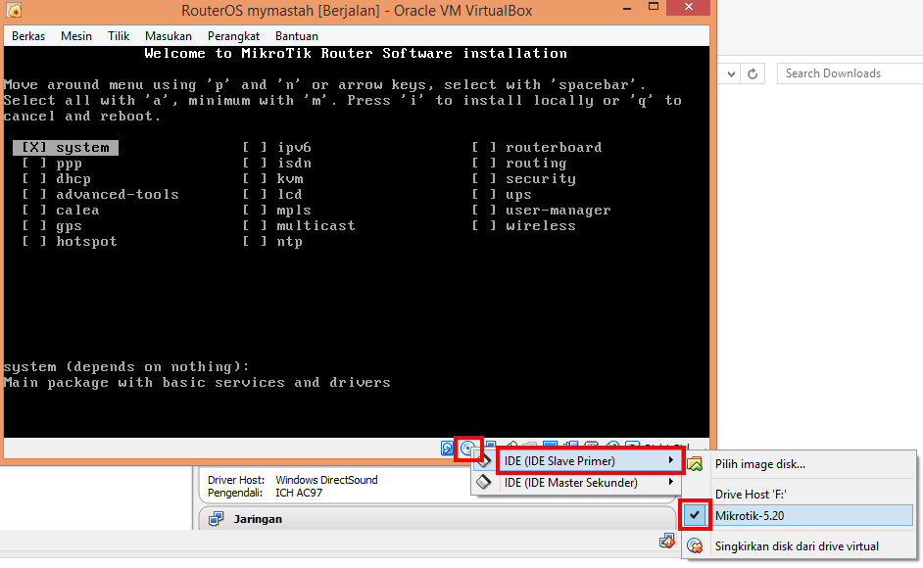Click the diamond icon beside IDE Master Sekunder
The width and height of the screenshot is (923, 568).
484,483
